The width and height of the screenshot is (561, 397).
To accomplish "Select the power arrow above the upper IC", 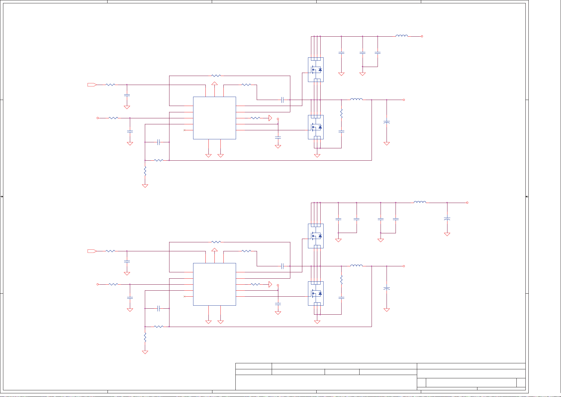I will [215, 84].
